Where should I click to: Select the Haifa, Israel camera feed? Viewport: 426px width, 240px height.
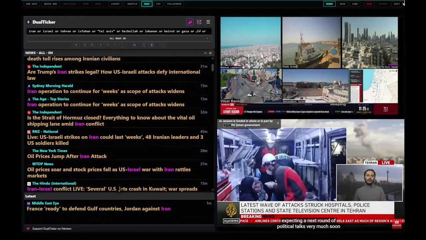pyautogui.click(x=312, y=43)
